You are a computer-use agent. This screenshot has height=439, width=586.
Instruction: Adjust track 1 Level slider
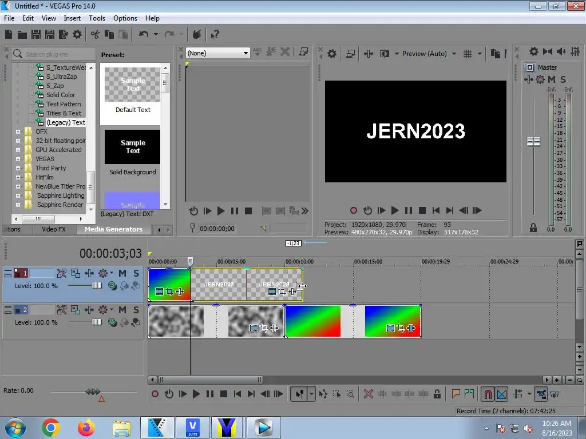click(x=97, y=286)
